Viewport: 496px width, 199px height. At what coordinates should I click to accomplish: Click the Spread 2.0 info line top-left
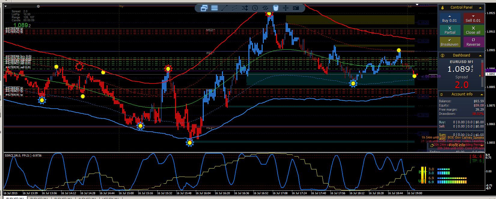tap(20, 11)
